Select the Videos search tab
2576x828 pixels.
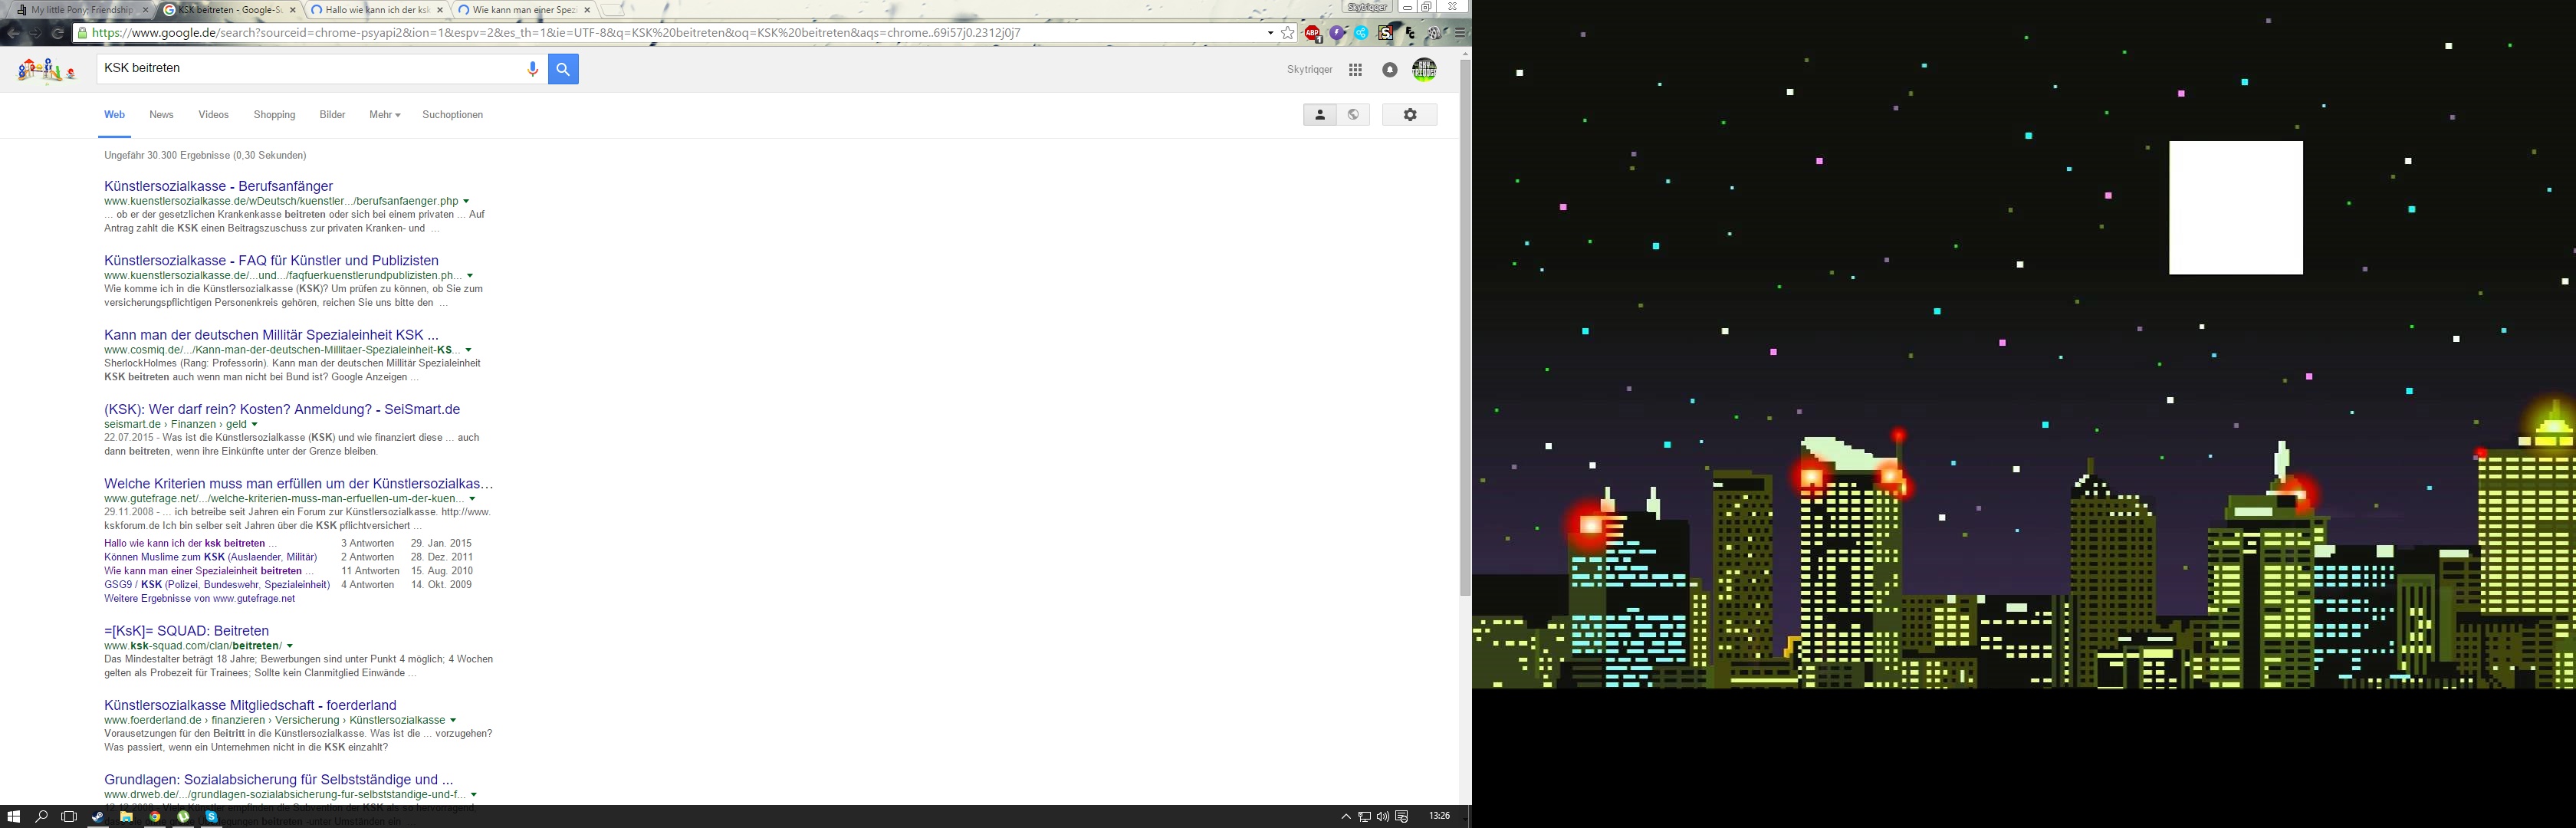pyautogui.click(x=213, y=115)
